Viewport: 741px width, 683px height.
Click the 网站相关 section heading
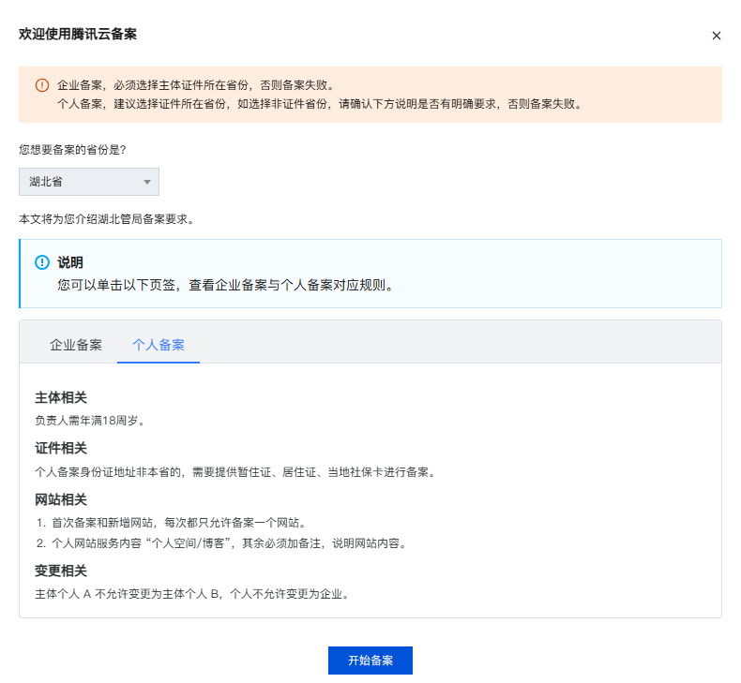(61, 500)
